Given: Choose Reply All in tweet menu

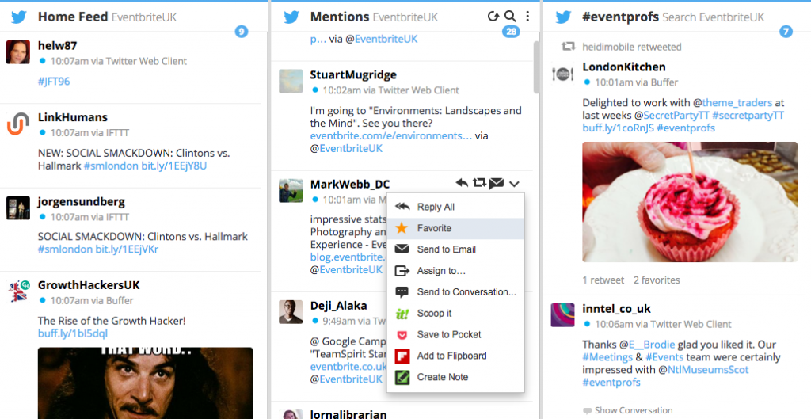Looking at the screenshot, I should point(455,207).
